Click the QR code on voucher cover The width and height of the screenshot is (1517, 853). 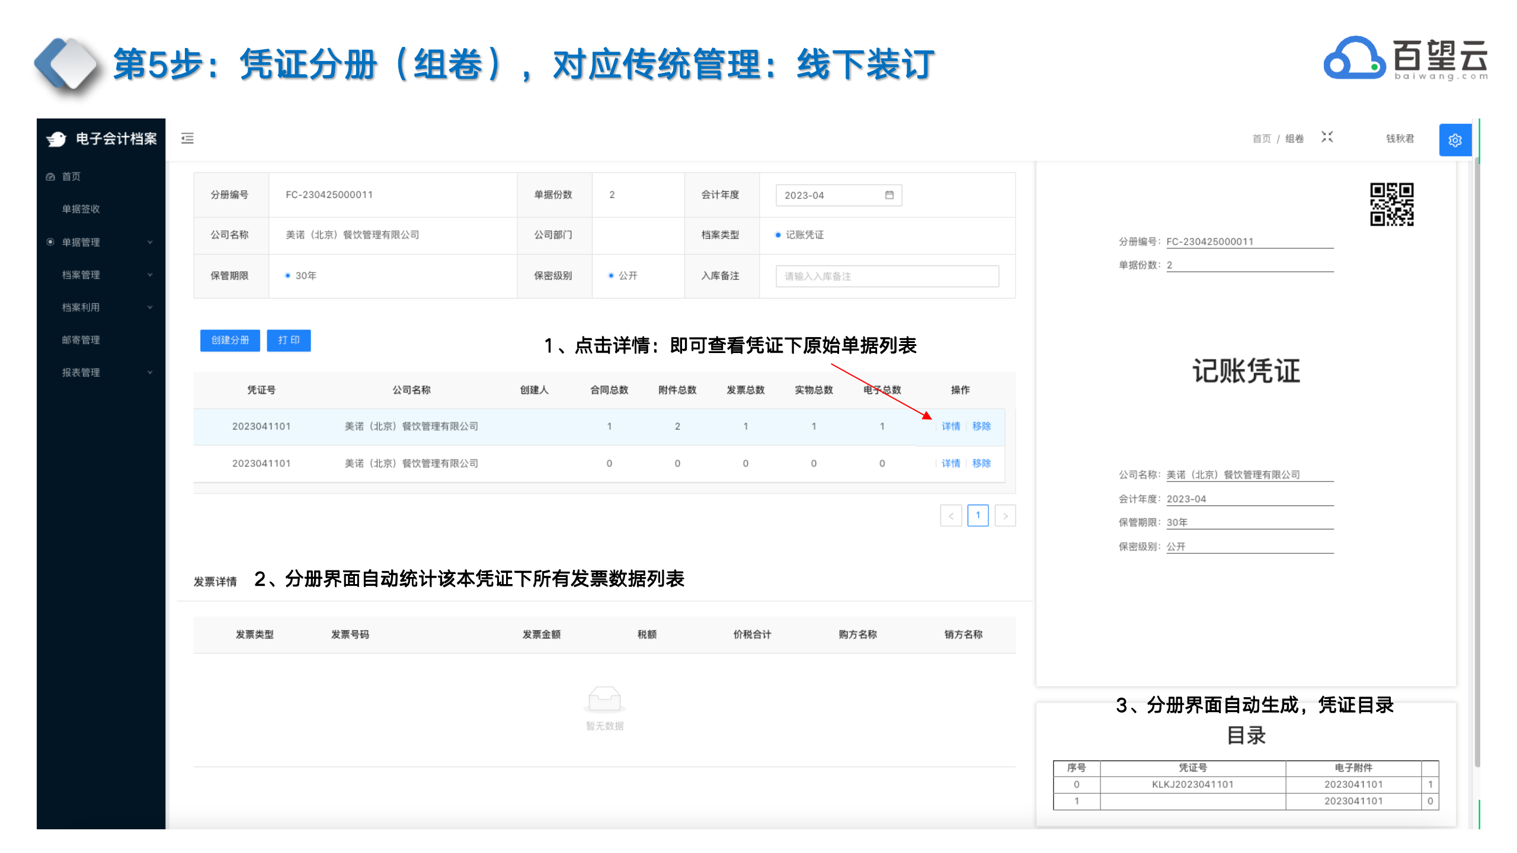1391,204
